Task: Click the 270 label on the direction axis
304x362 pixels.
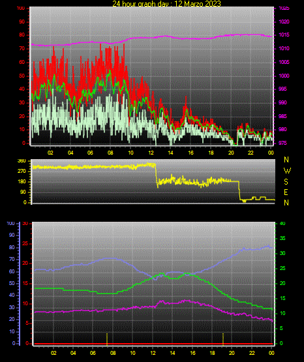Action: 22,172
